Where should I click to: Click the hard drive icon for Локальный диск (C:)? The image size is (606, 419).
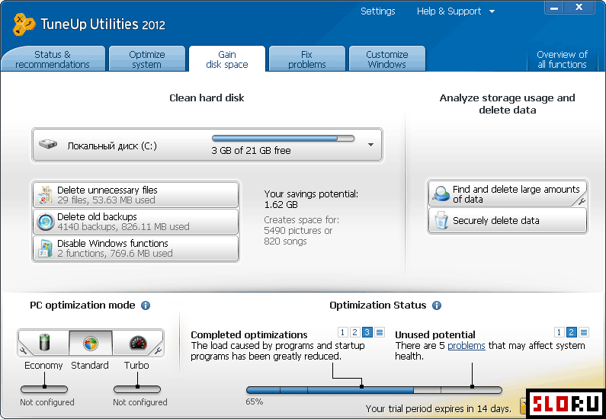click(48, 145)
